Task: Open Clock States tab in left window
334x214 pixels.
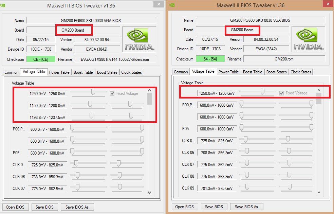Action: tap(131, 72)
